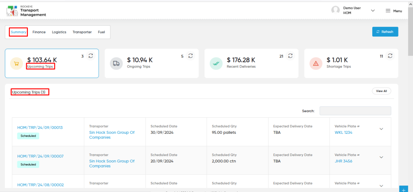Click the 20/09/2024 scheduled date
This screenshot has width=413, height=192.
[162, 161]
